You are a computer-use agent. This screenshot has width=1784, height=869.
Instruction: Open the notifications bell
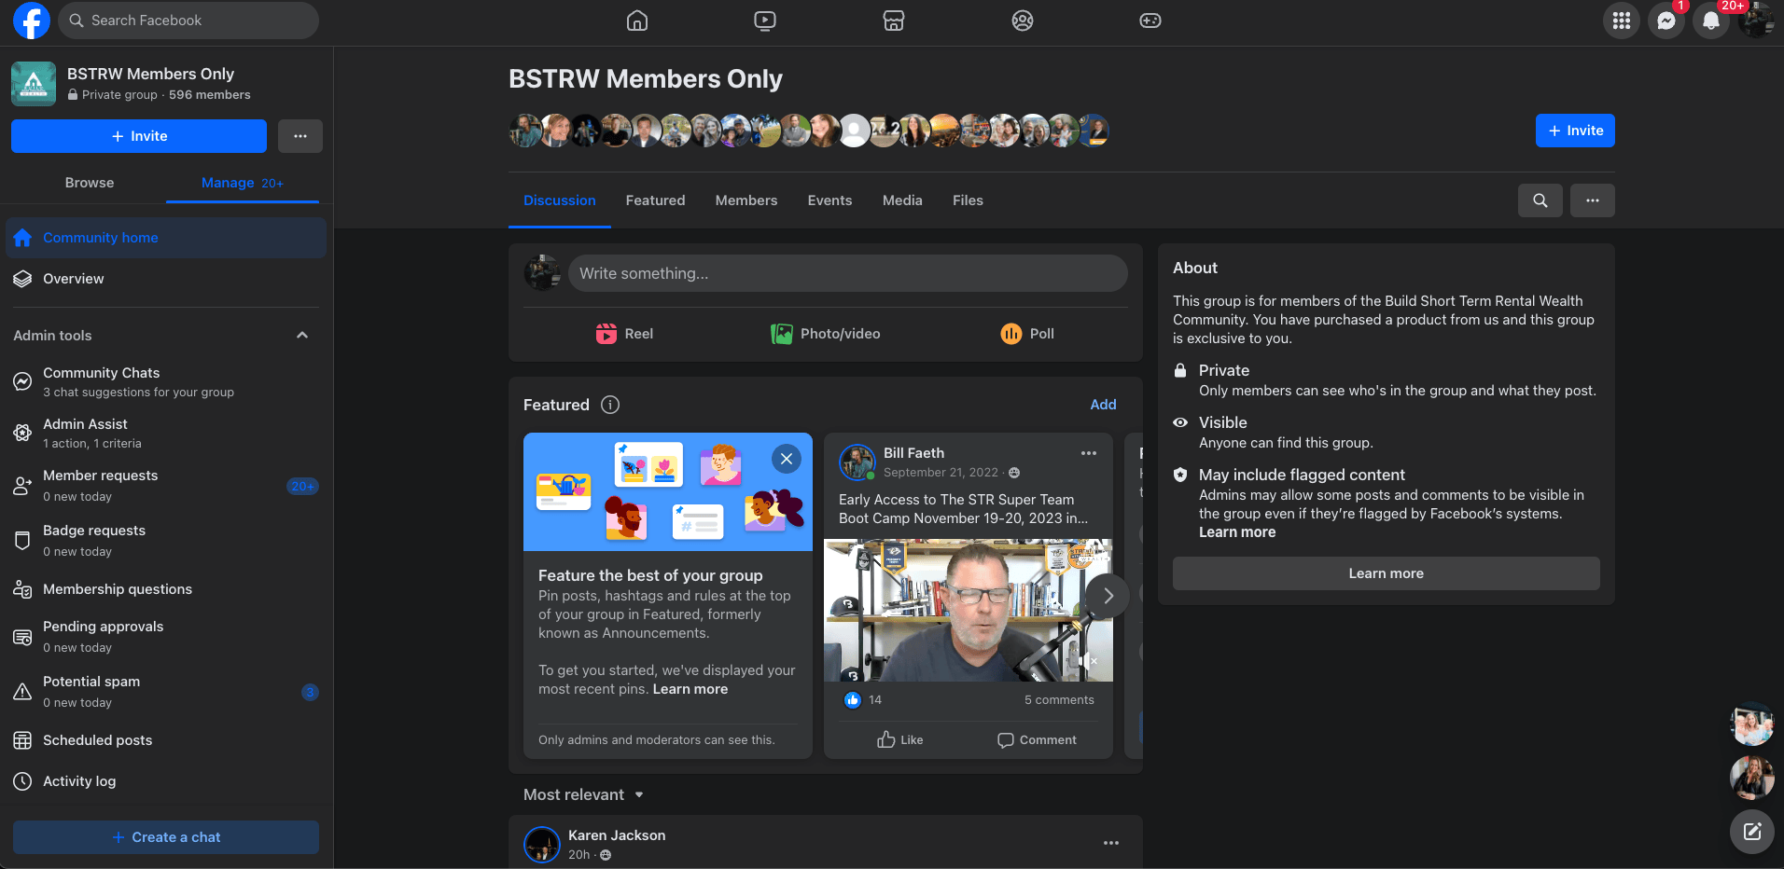tap(1711, 21)
